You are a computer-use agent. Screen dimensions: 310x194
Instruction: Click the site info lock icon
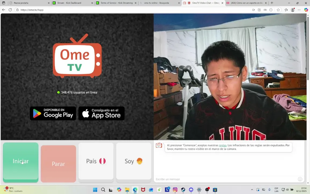(x=17, y=10)
